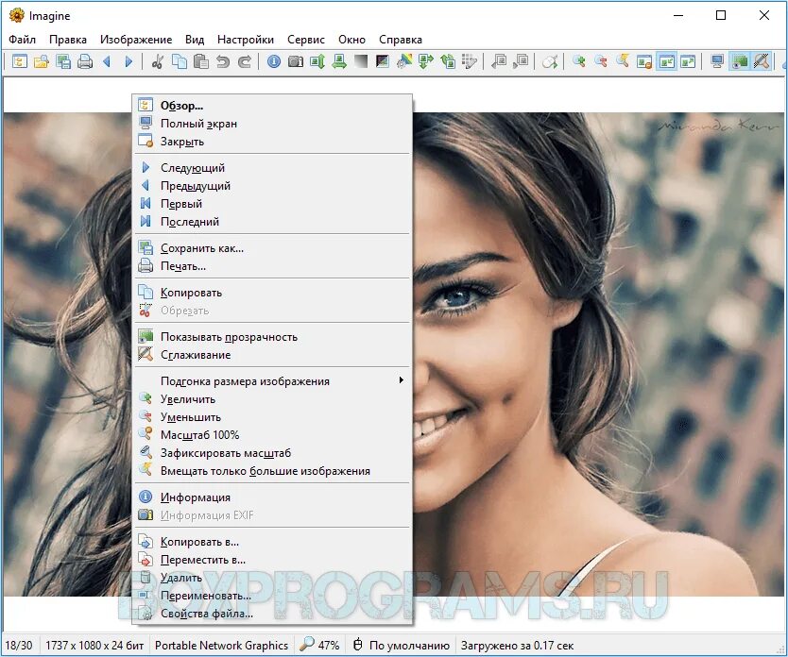The width and height of the screenshot is (788, 657).
Task: Choose 'Печать...' in the context menu
Action: point(272,266)
